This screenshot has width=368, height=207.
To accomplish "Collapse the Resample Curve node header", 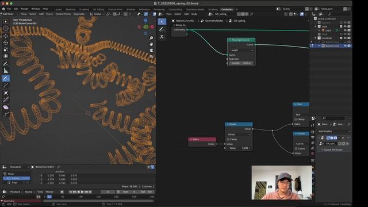I will point(230,40).
